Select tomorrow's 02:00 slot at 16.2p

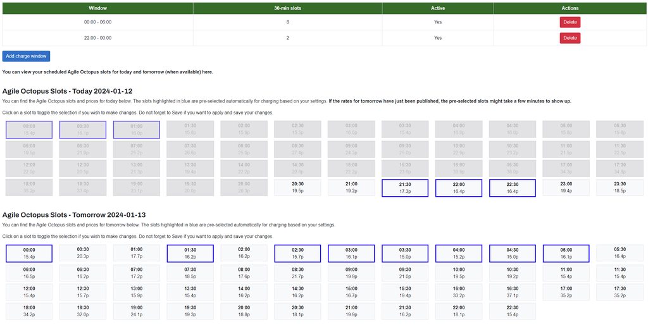pos(244,253)
